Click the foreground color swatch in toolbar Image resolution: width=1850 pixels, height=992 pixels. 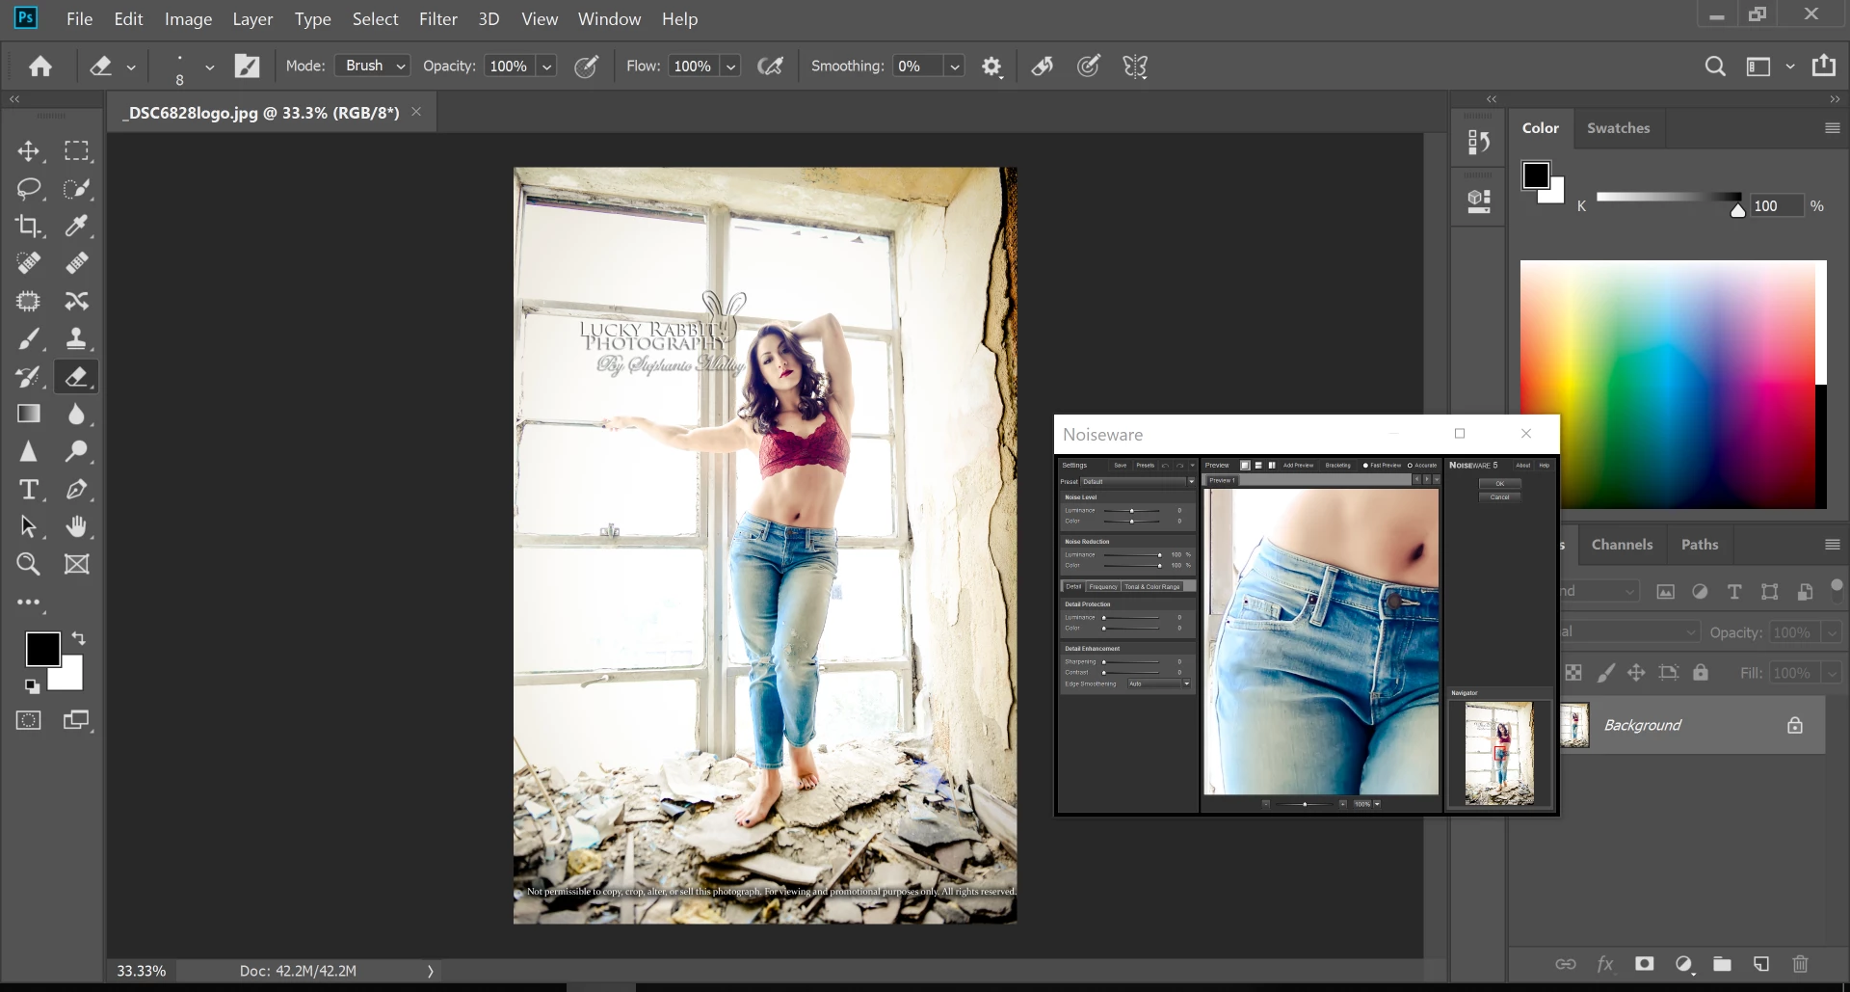pos(41,649)
